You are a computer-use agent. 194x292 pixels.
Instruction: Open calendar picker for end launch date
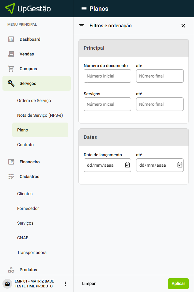180,165
